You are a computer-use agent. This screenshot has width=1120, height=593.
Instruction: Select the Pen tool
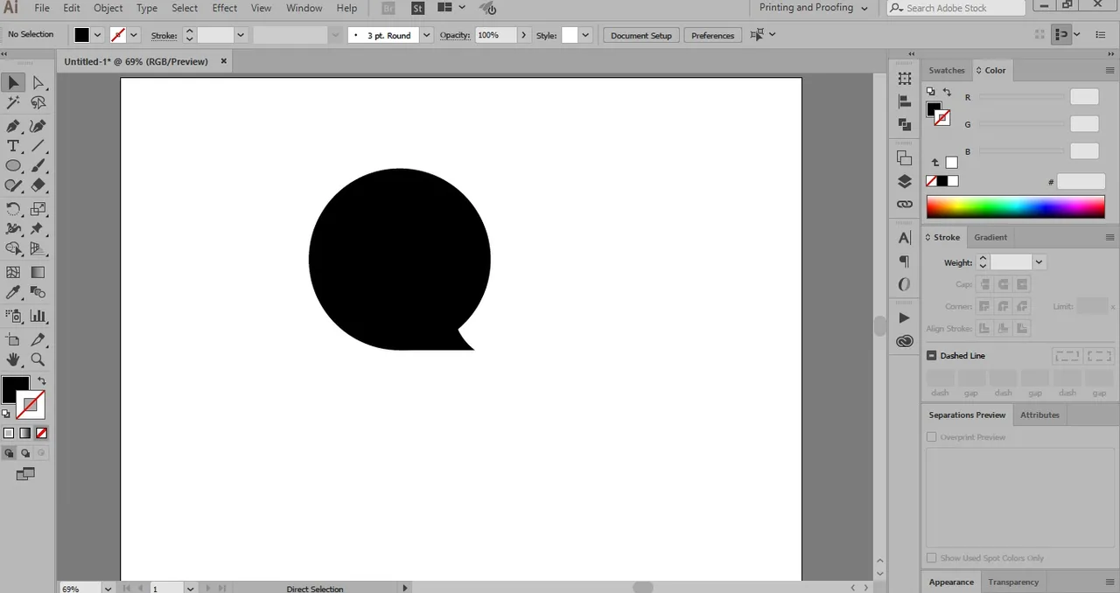click(13, 127)
